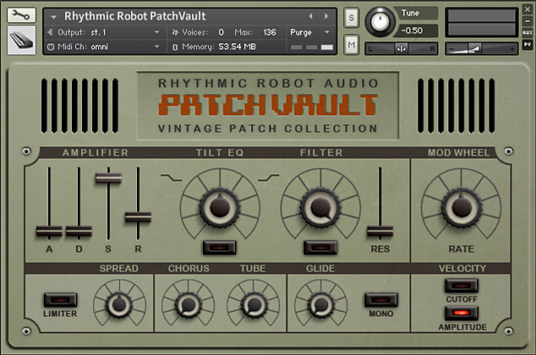Expand instrument name dropdown triangle
This screenshot has width=536, height=355.
click(53, 16)
